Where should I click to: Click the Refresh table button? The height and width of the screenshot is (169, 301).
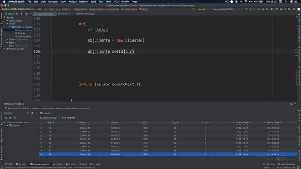(48, 118)
